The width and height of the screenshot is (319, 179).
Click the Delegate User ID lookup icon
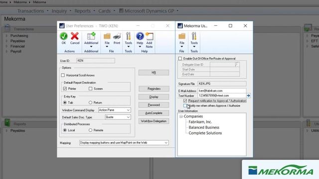tap(237, 64)
